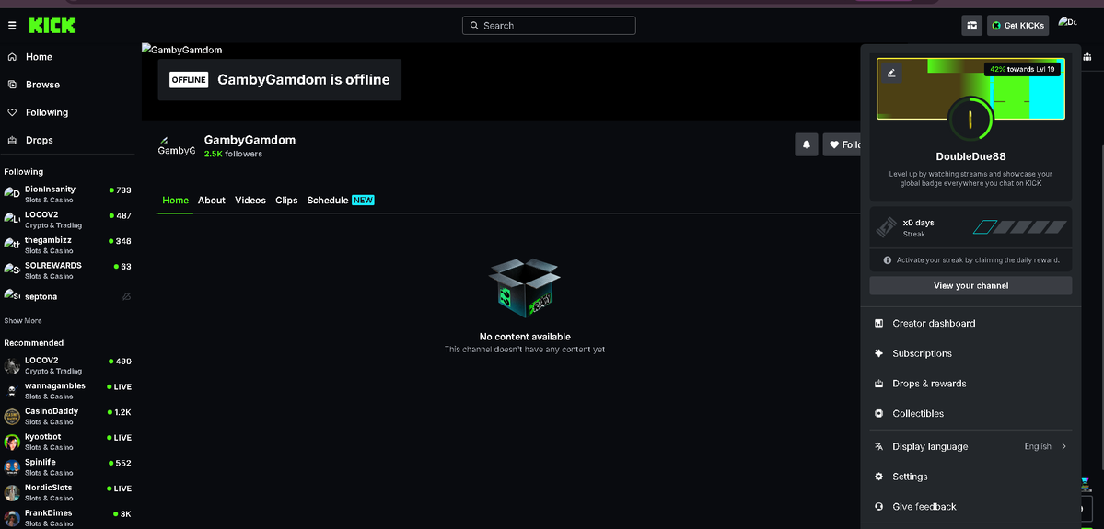Open LOCOV2 channel under Recommended
Viewport: 1104px width, 529px height.
67,365
